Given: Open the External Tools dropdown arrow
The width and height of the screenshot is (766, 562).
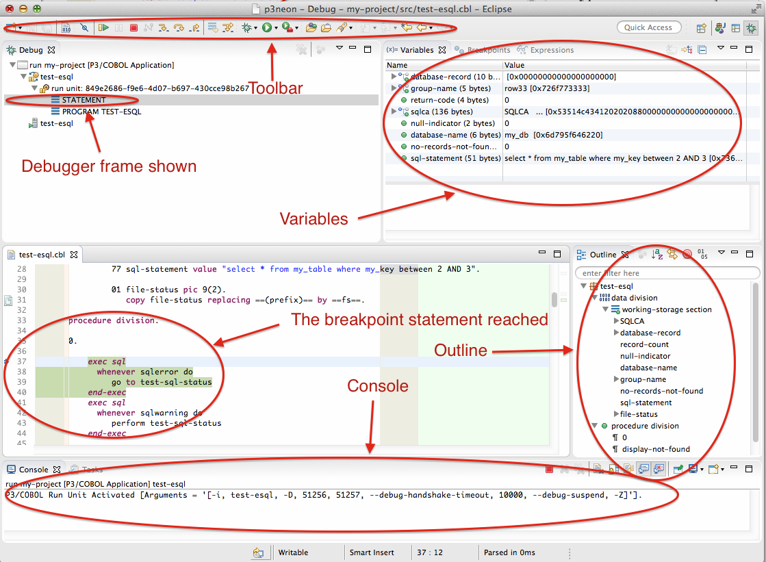Looking at the screenshot, I should click(x=296, y=28).
